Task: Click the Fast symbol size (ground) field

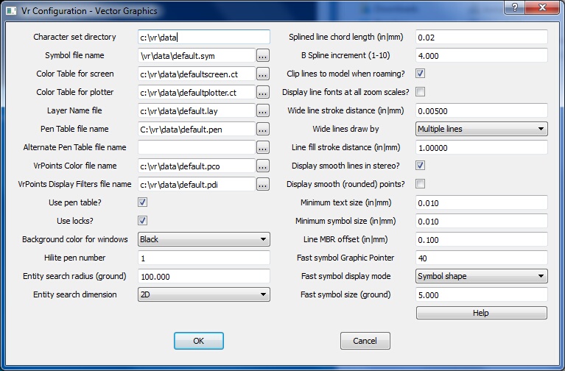Action: pyautogui.click(x=482, y=294)
